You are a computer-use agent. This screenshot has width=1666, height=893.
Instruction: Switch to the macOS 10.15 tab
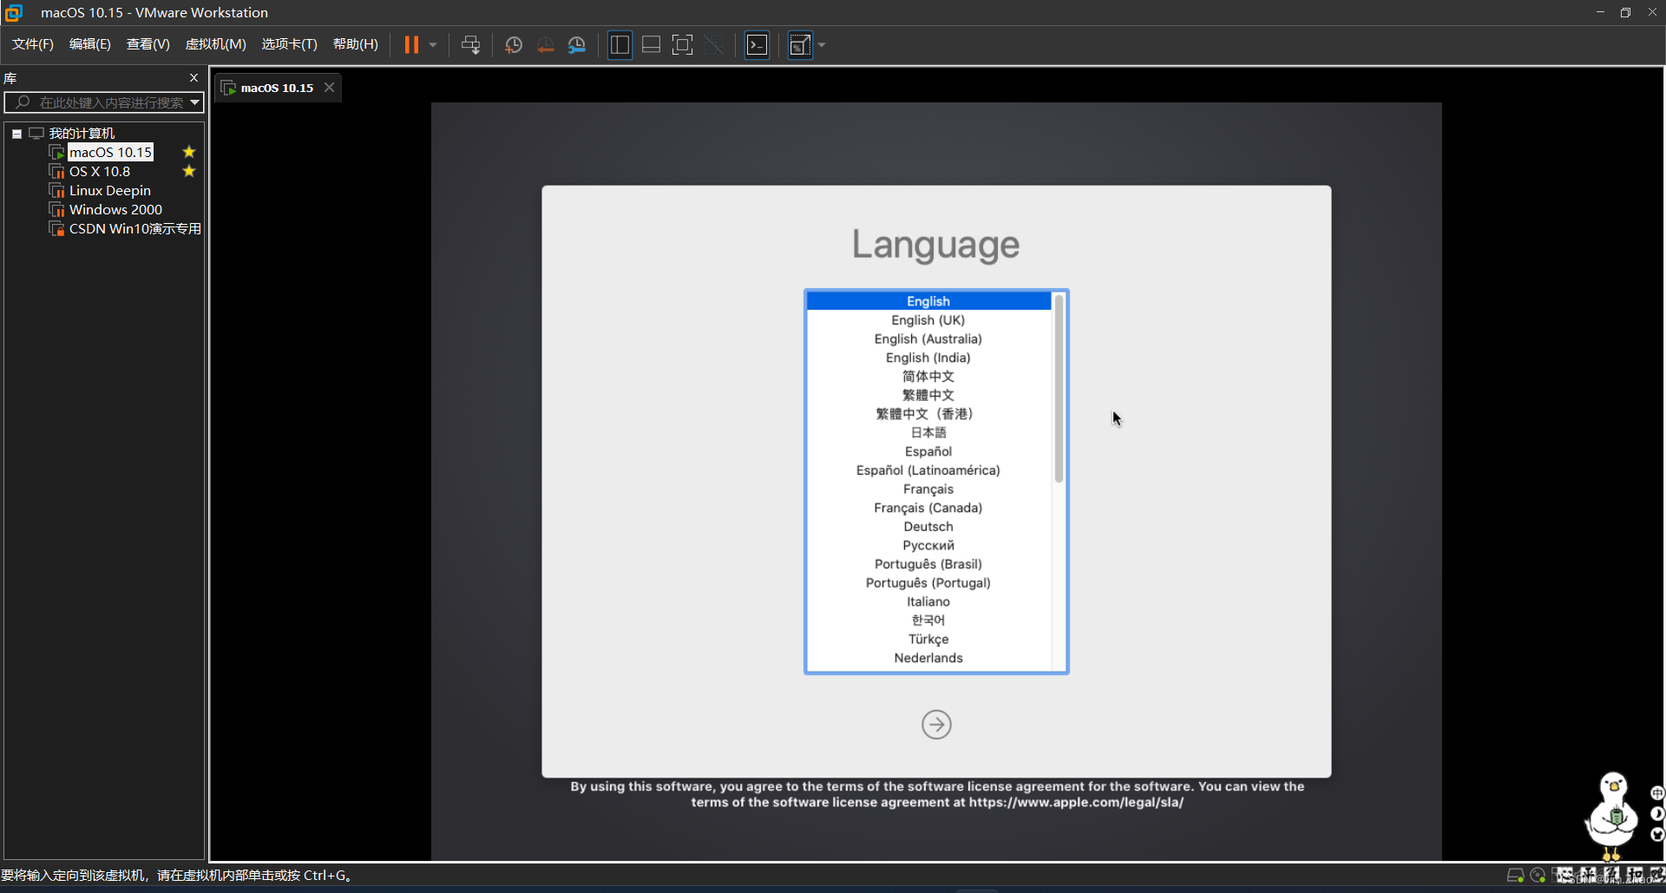276,88
